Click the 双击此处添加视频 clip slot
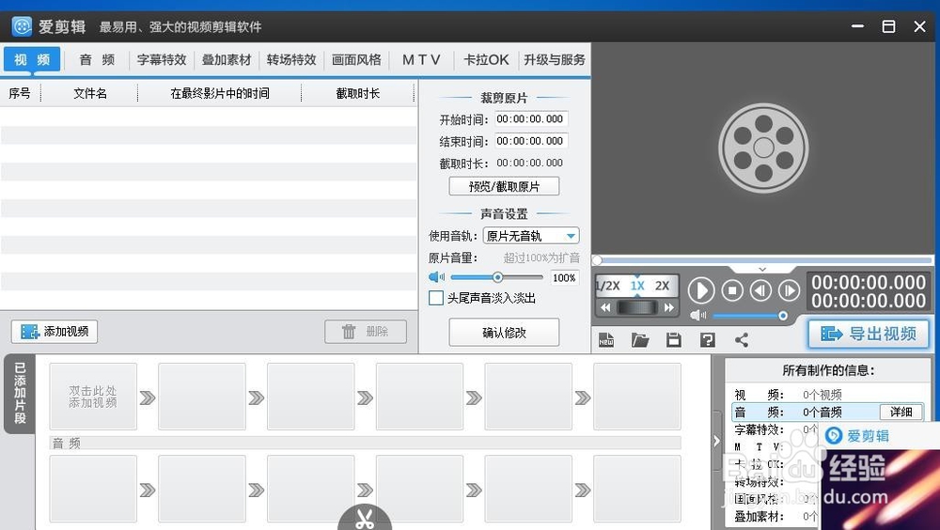The image size is (940, 530). point(93,397)
